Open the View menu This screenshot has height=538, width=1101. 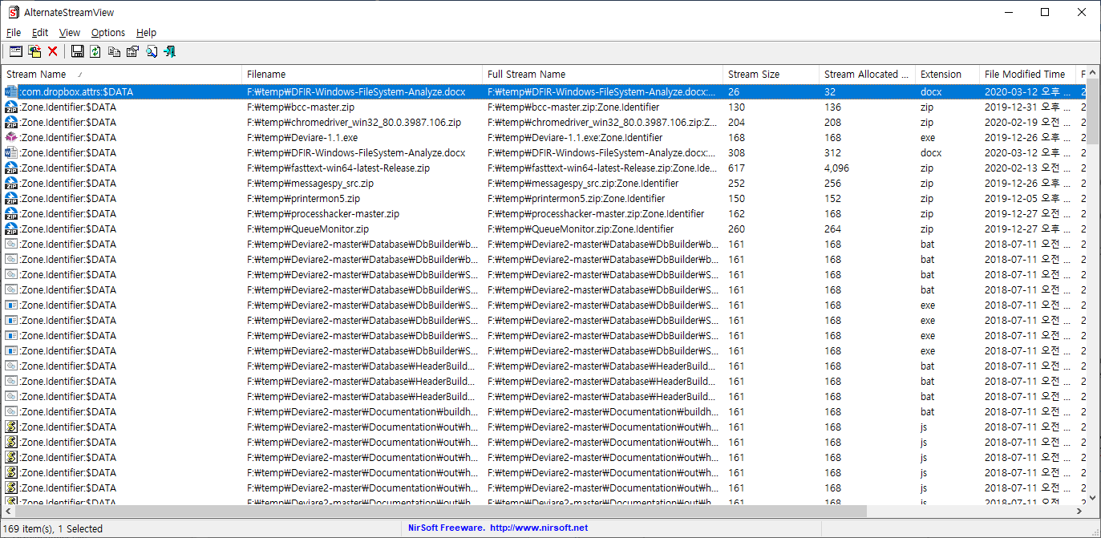pos(70,33)
